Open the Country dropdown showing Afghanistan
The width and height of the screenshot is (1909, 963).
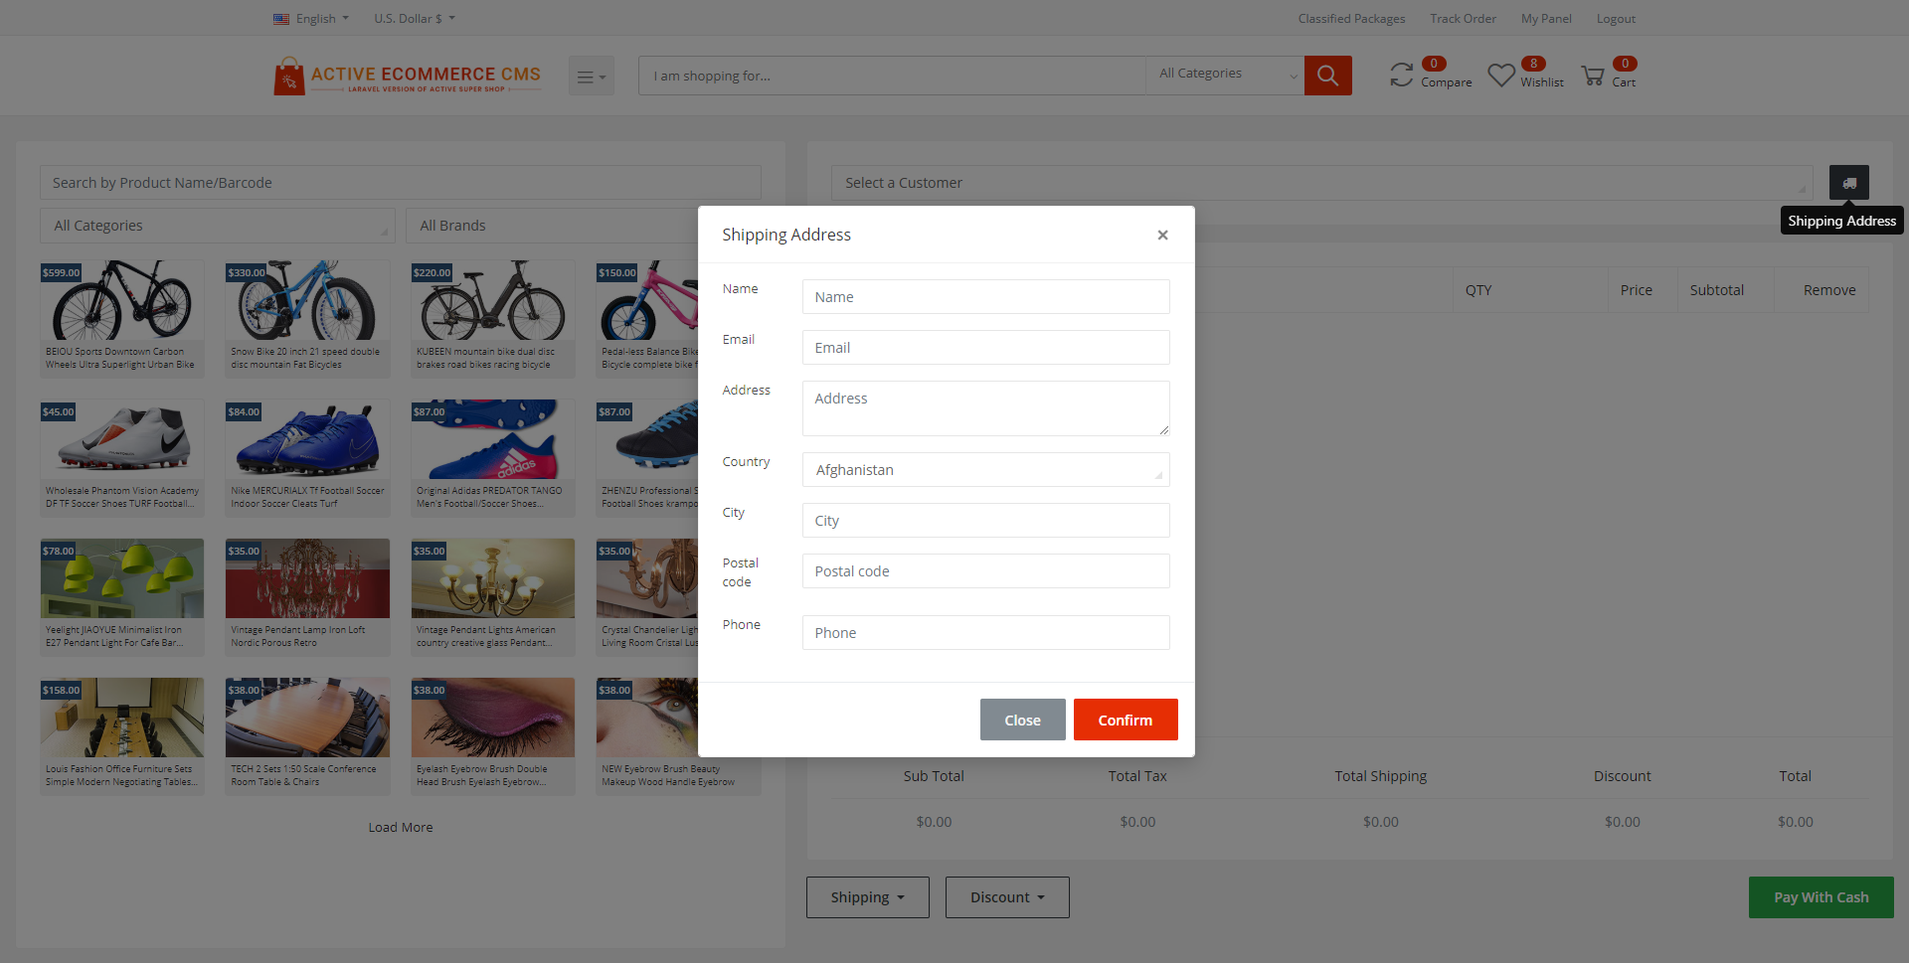[985, 470]
